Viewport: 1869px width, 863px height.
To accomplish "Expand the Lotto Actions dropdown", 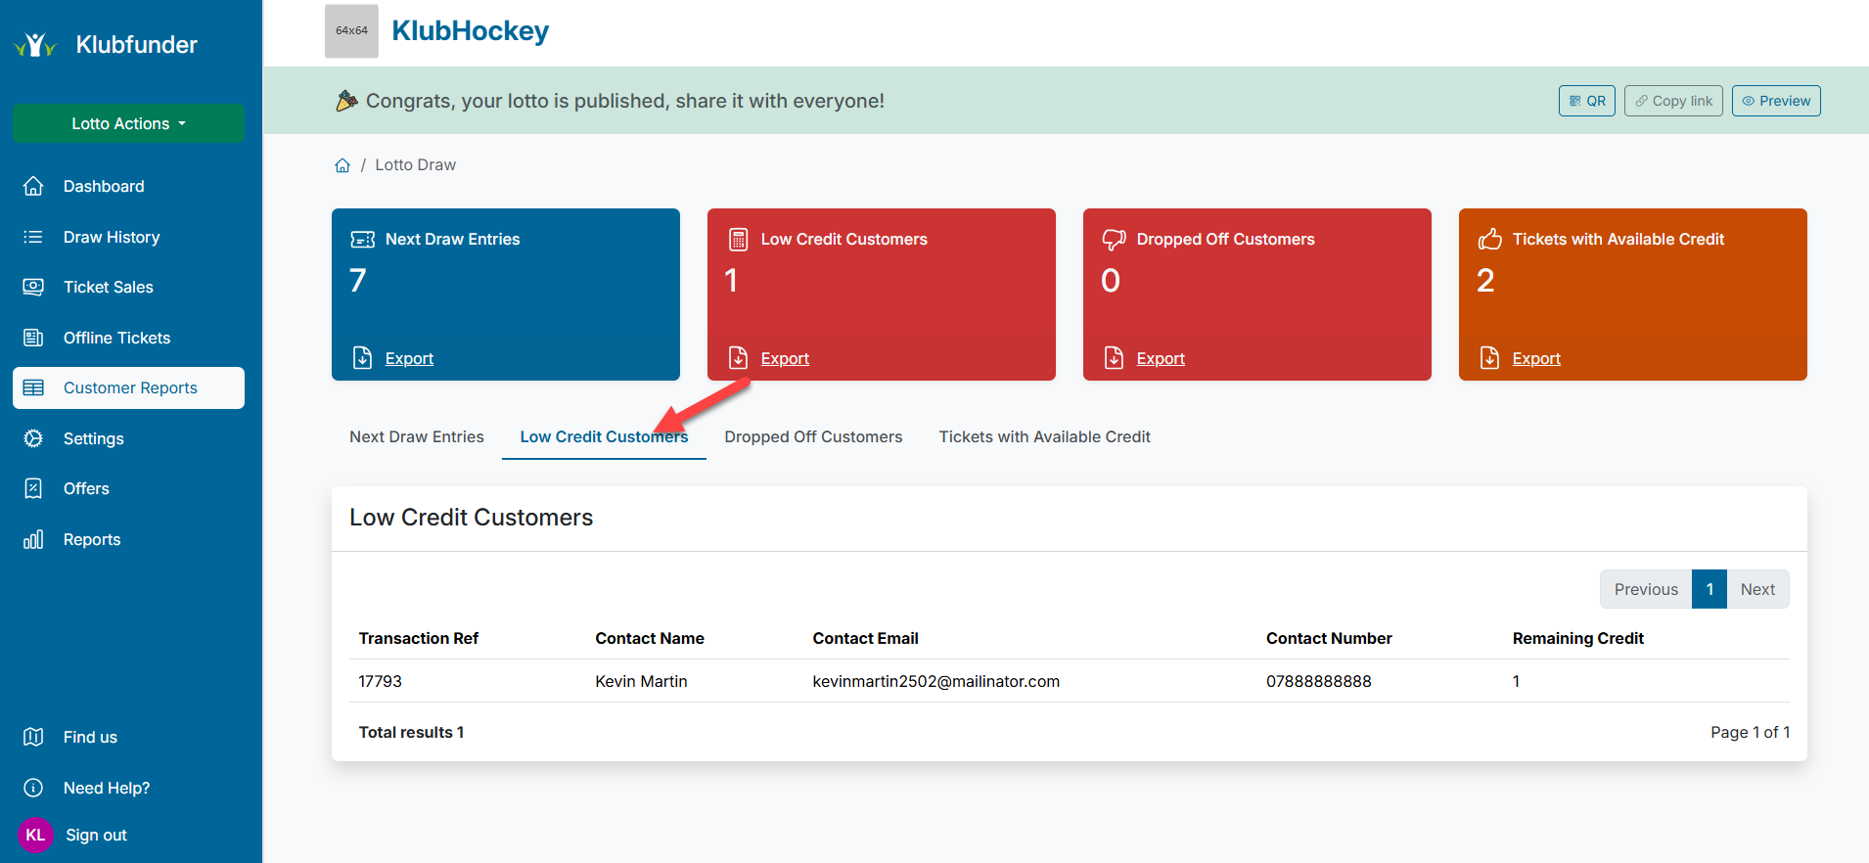I will (x=128, y=123).
